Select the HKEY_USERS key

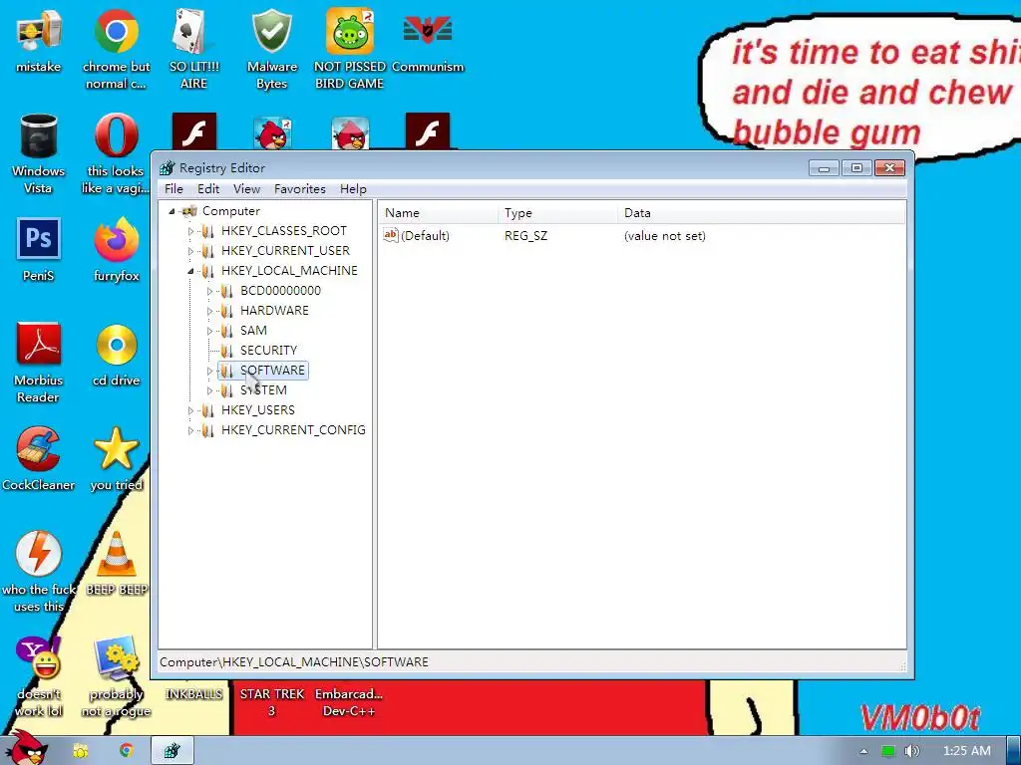258,409
